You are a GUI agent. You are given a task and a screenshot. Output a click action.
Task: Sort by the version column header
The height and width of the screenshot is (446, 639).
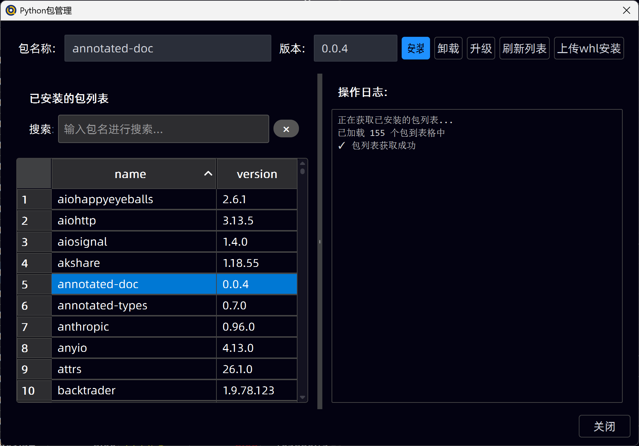tap(257, 174)
